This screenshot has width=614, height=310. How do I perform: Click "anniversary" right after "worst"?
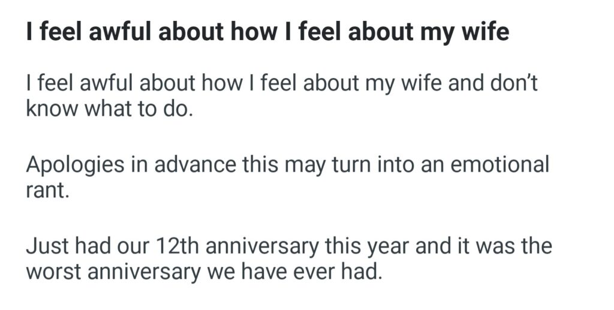click(145, 273)
